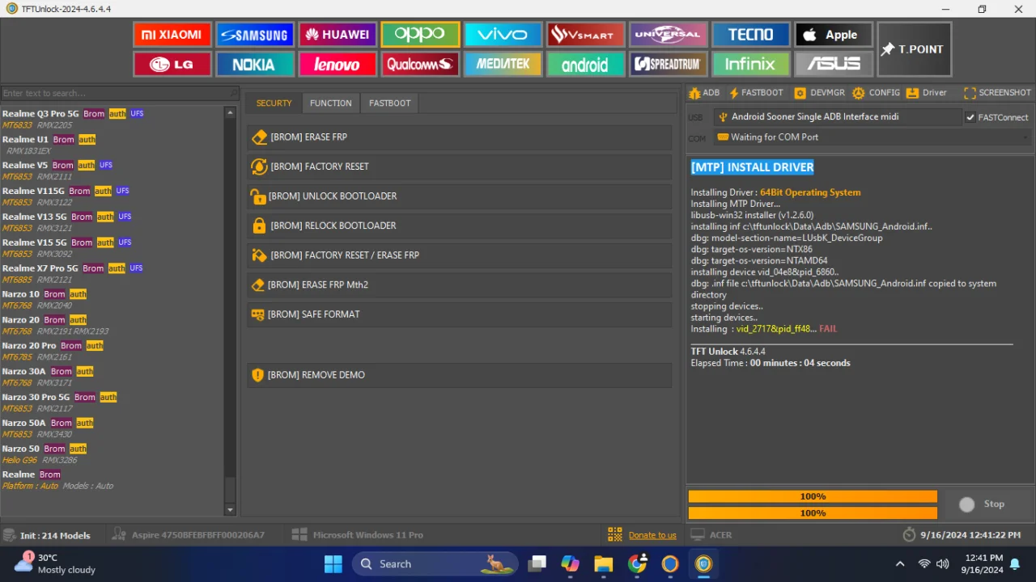Open the Driver toolbar item
This screenshot has height=582, width=1036.
pyautogui.click(x=927, y=93)
